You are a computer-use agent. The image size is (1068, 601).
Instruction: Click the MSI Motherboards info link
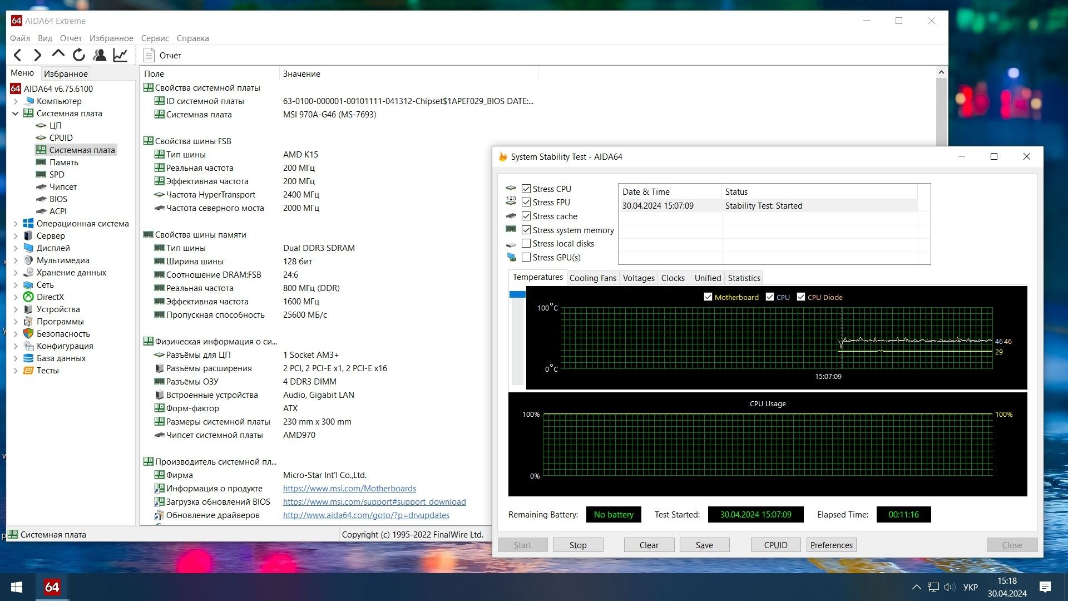348,488
